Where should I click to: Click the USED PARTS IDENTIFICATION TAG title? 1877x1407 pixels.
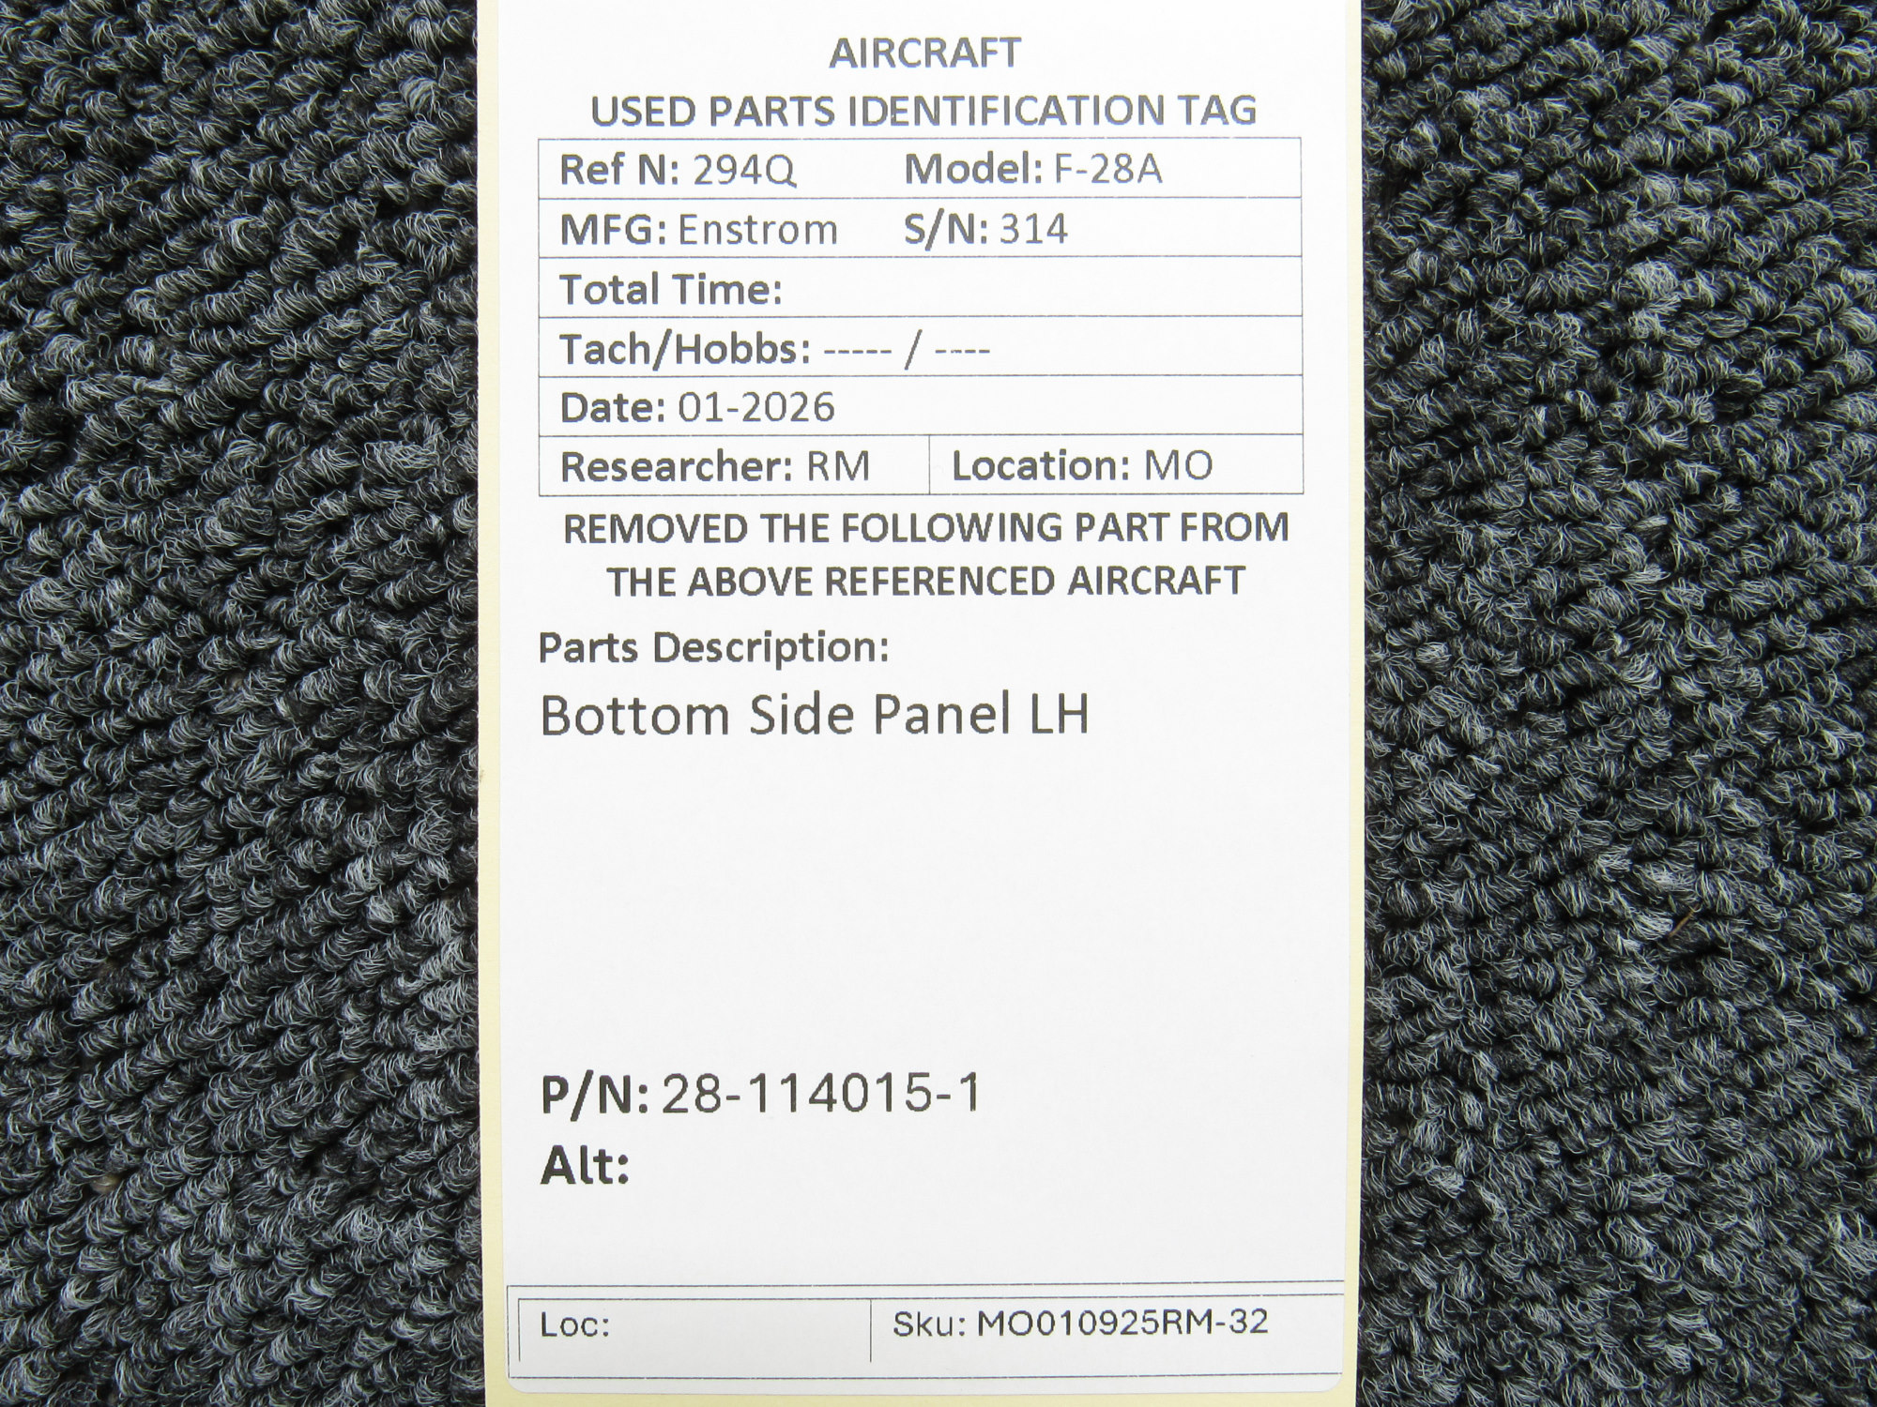923,111
